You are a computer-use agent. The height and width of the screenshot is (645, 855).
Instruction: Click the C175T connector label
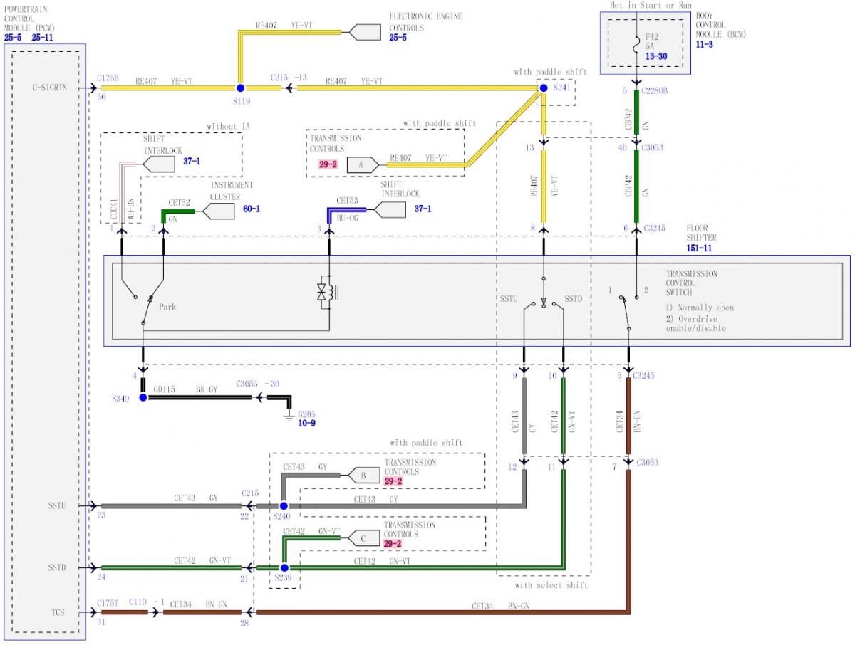pyautogui.click(x=108, y=602)
